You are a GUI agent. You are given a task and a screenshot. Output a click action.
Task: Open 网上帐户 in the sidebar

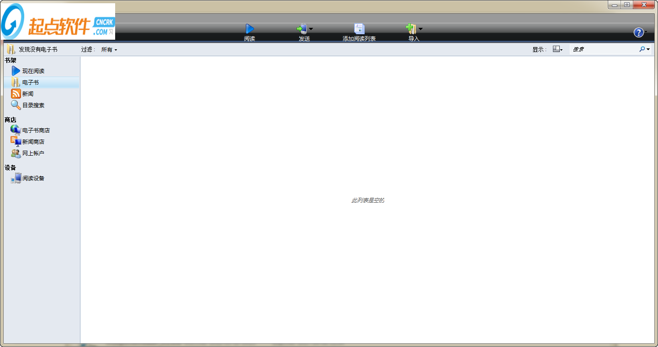pyautogui.click(x=33, y=153)
